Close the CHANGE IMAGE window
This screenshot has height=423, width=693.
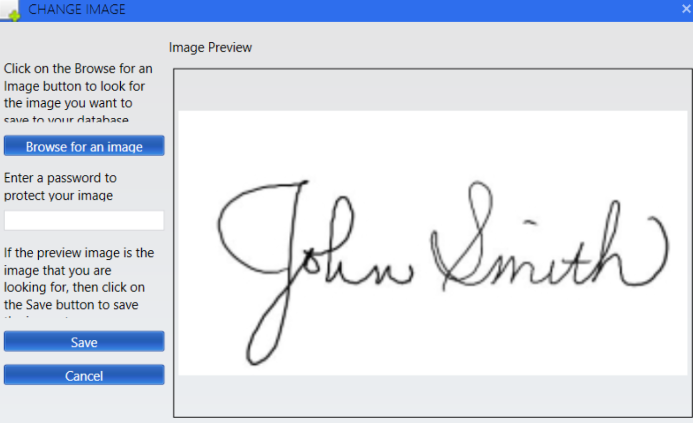[x=686, y=9]
